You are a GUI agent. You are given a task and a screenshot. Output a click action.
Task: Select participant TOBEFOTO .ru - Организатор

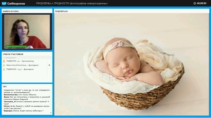pos(20,61)
